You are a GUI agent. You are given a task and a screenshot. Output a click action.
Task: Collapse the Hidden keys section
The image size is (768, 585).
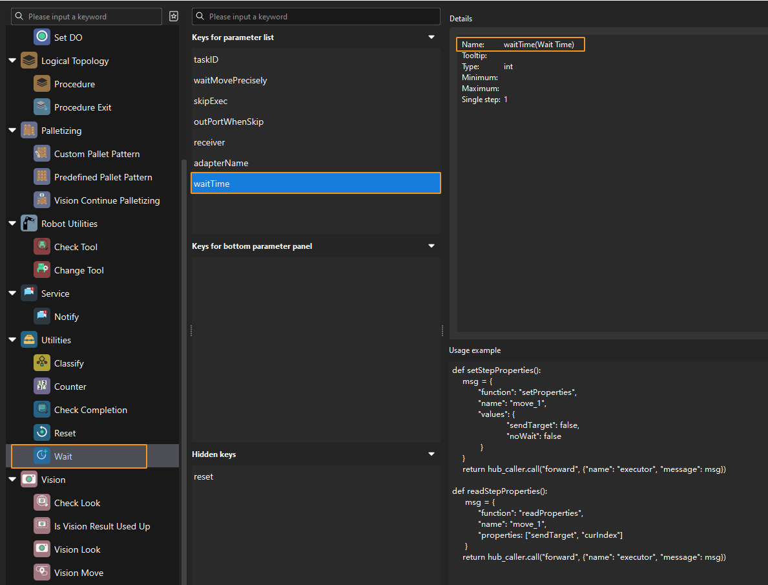click(x=431, y=454)
